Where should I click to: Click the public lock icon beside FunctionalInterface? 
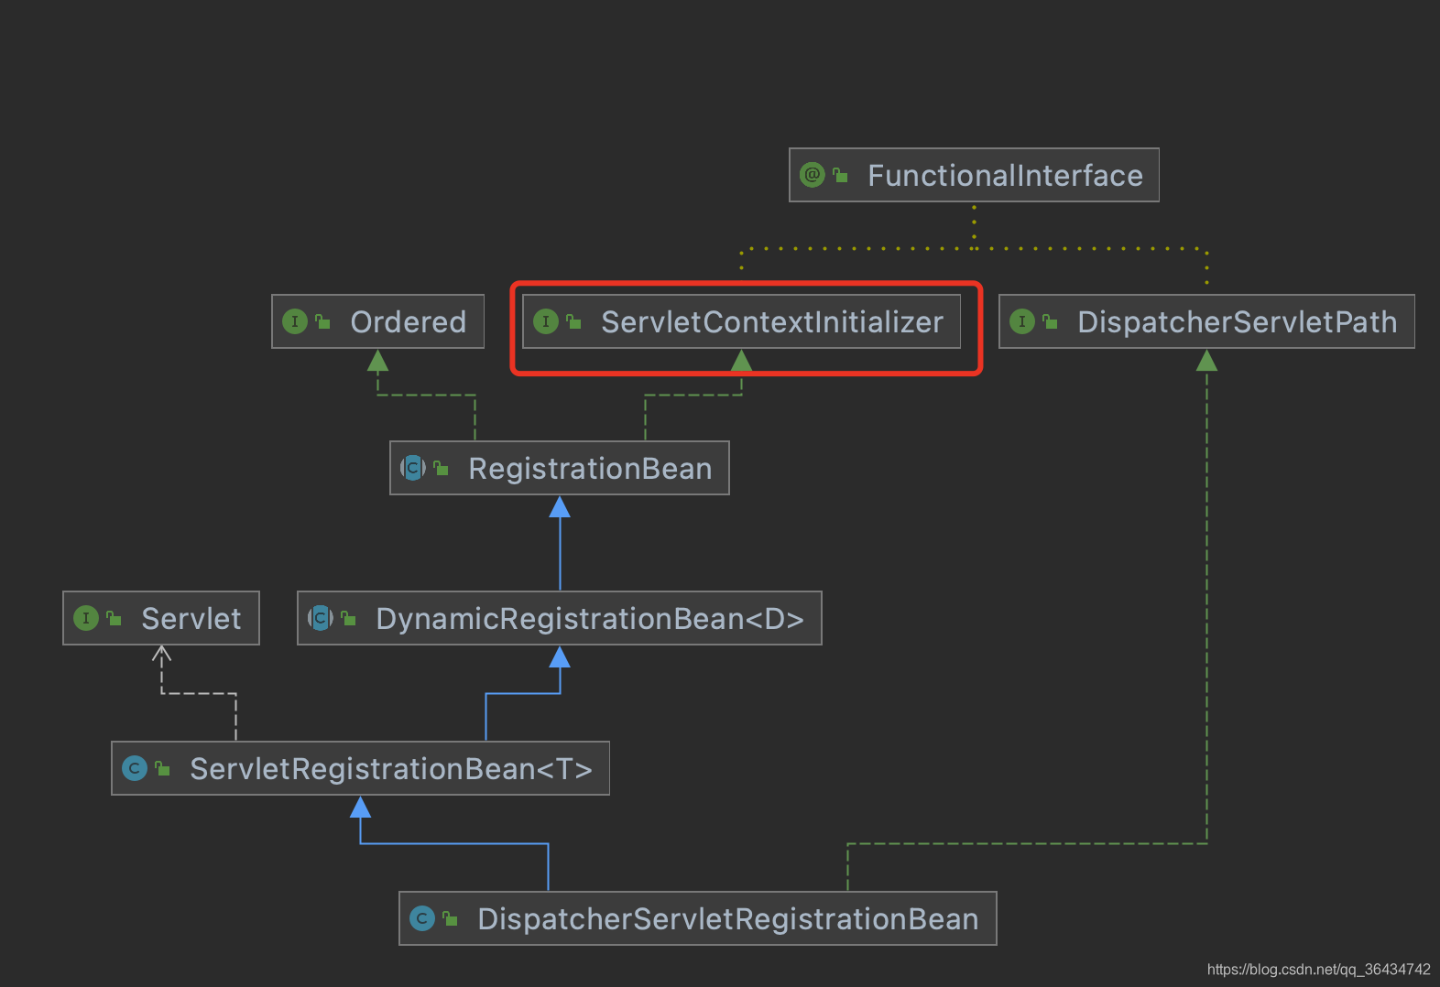pyautogui.click(x=840, y=175)
